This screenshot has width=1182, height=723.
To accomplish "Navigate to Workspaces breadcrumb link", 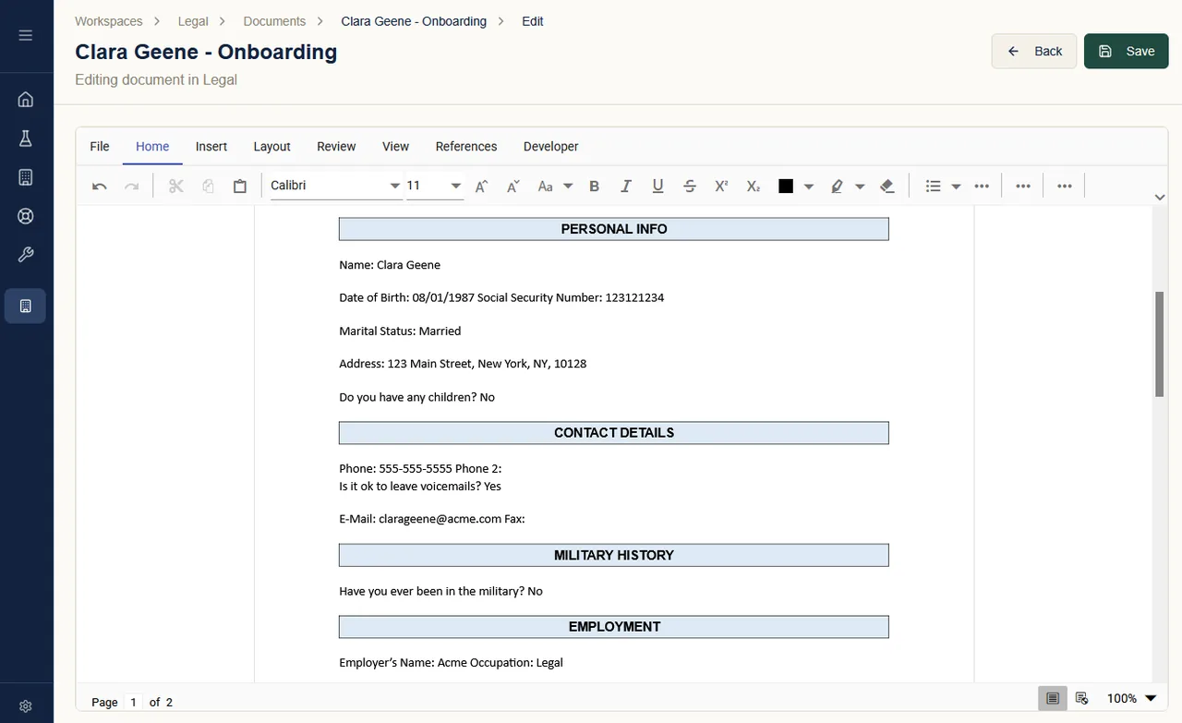I will [109, 21].
